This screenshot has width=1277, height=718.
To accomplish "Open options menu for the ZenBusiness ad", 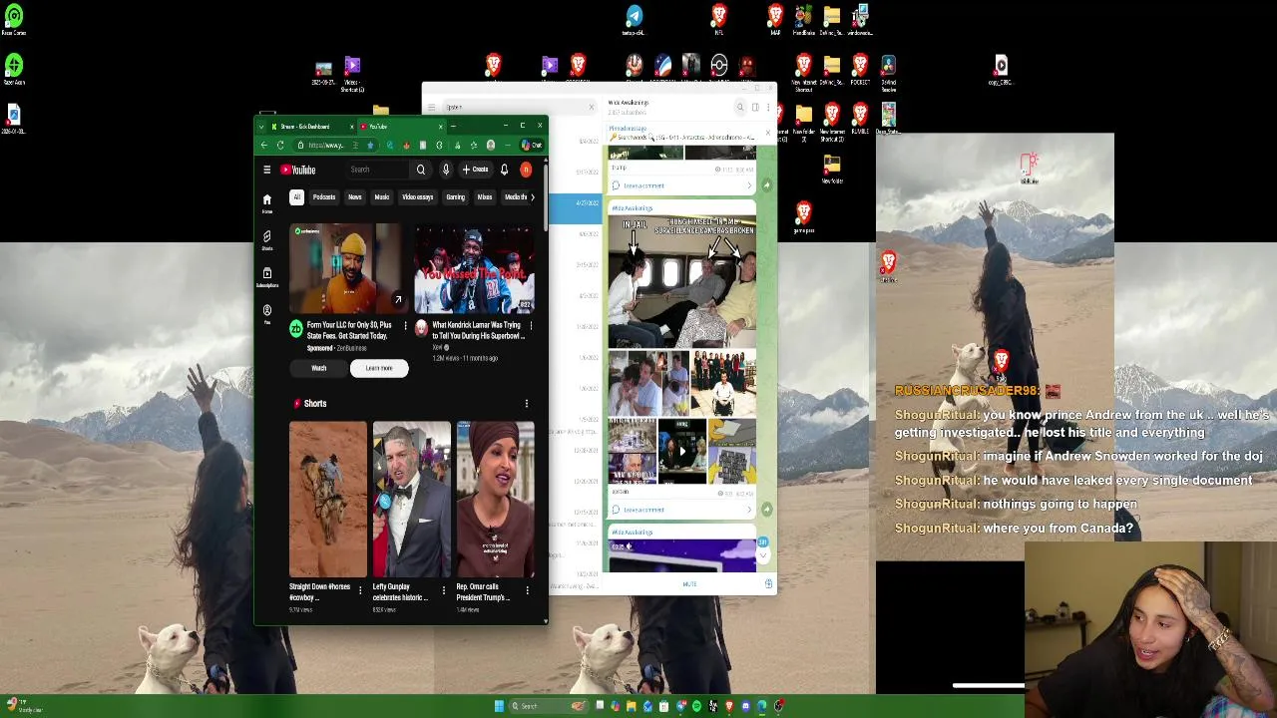I will point(405,325).
